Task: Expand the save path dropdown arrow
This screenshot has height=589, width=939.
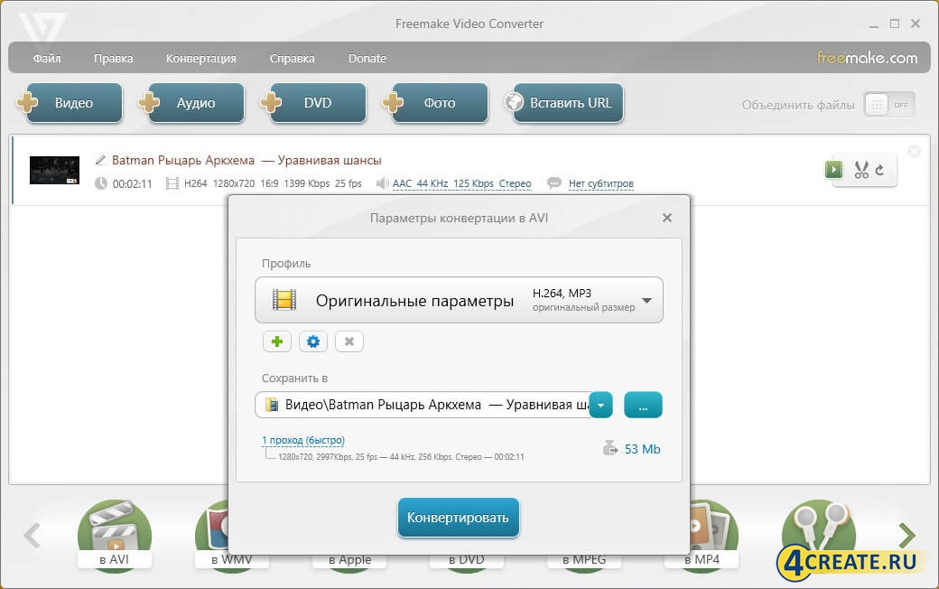Action: pos(600,405)
